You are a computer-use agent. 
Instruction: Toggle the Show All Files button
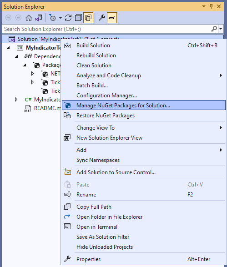pos(88,18)
